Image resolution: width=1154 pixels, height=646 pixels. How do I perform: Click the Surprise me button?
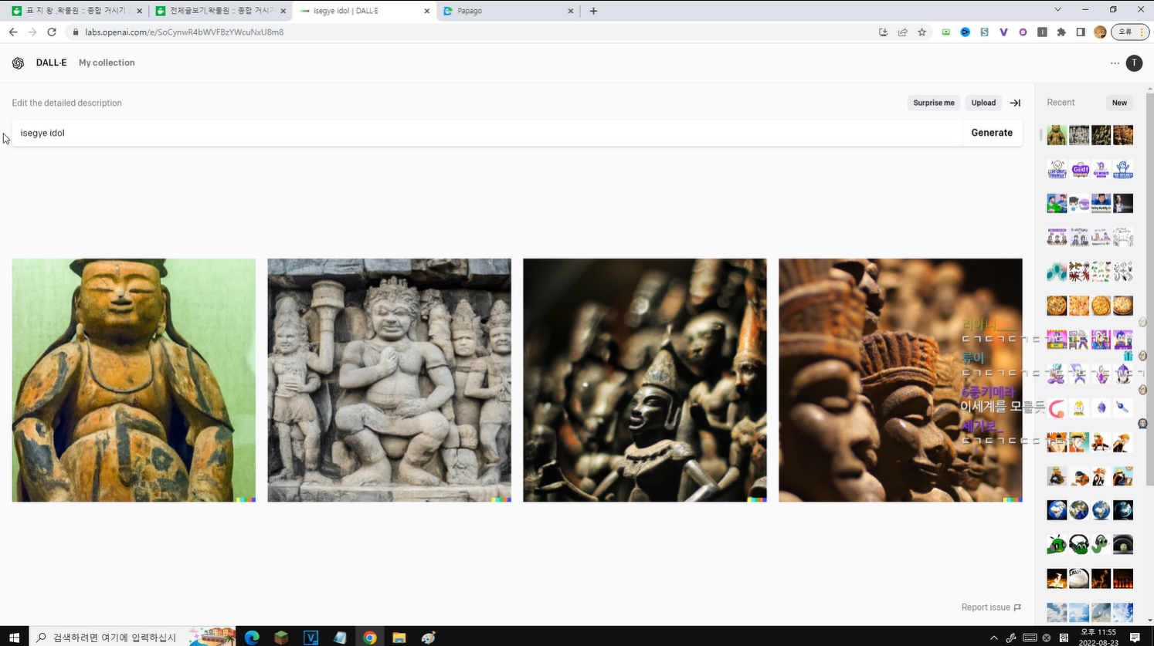[933, 103]
